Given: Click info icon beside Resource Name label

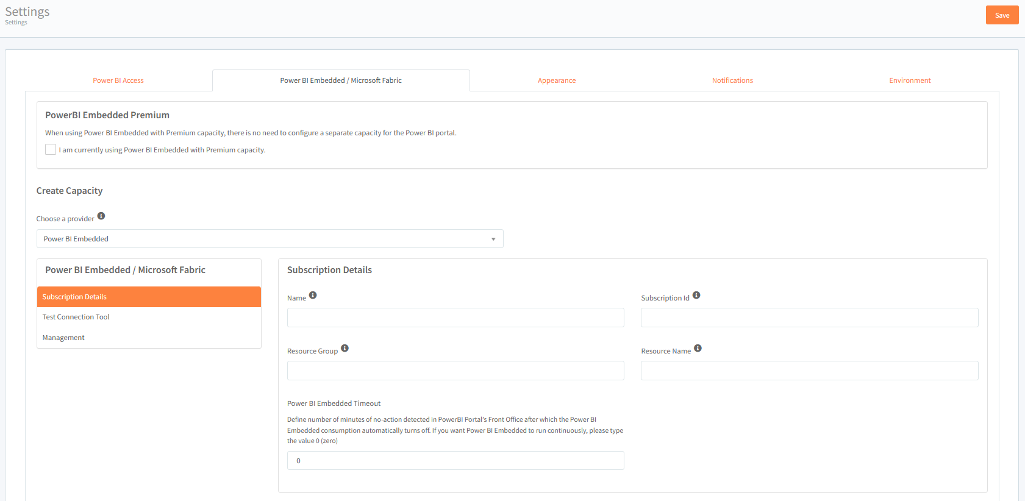Looking at the screenshot, I should tap(698, 348).
